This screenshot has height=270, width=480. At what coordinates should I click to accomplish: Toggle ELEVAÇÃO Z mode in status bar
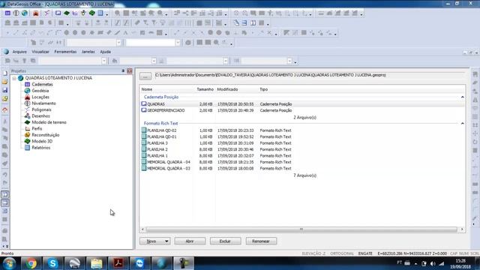coord(313,253)
